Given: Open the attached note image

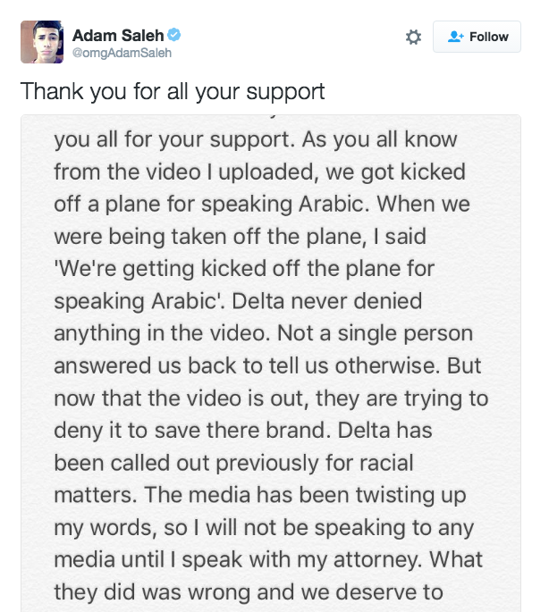Looking at the screenshot, I should [271, 364].
